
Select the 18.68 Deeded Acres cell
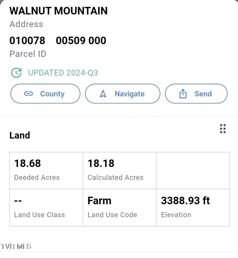tap(46, 170)
